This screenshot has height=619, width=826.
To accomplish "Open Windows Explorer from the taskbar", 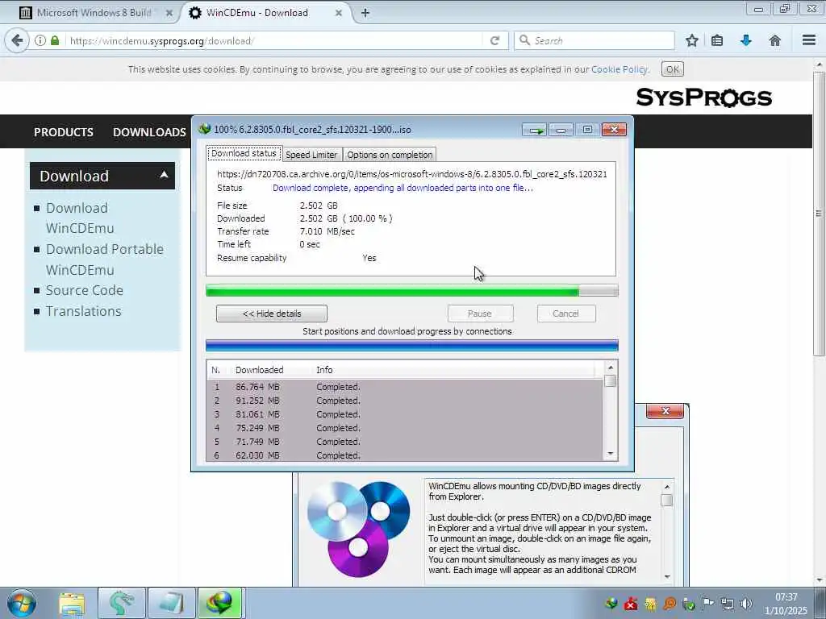I will tap(72, 603).
